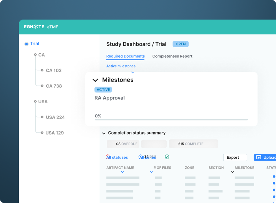Open the Required Documents tab
276x203 pixels.
(x=125, y=56)
